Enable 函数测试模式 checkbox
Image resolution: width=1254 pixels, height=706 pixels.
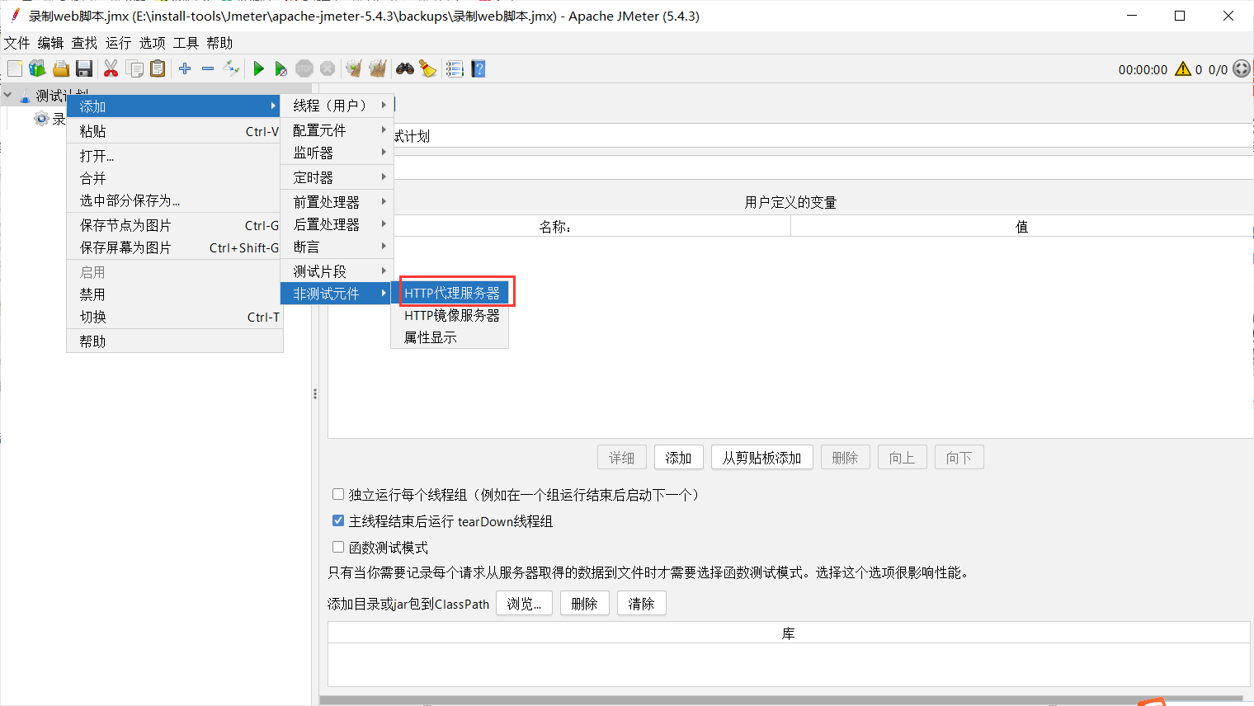tap(338, 548)
